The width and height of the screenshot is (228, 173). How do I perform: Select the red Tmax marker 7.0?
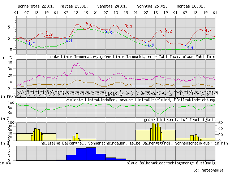pyautogui.click(x=89, y=25)
